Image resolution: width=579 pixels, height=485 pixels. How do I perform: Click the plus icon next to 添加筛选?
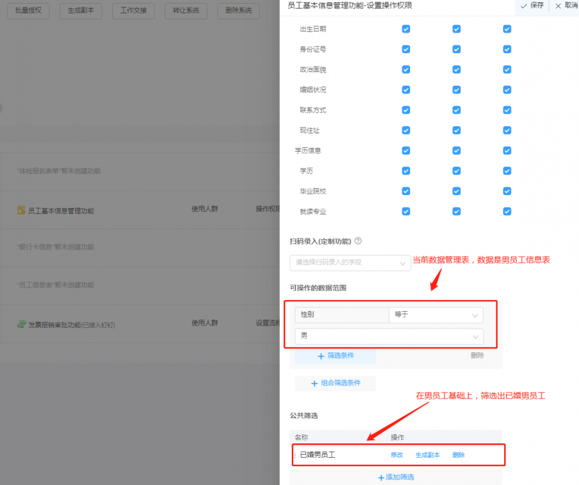[381, 477]
